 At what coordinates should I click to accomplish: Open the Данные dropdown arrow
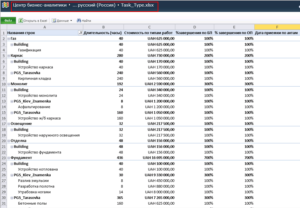pos(71,21)
